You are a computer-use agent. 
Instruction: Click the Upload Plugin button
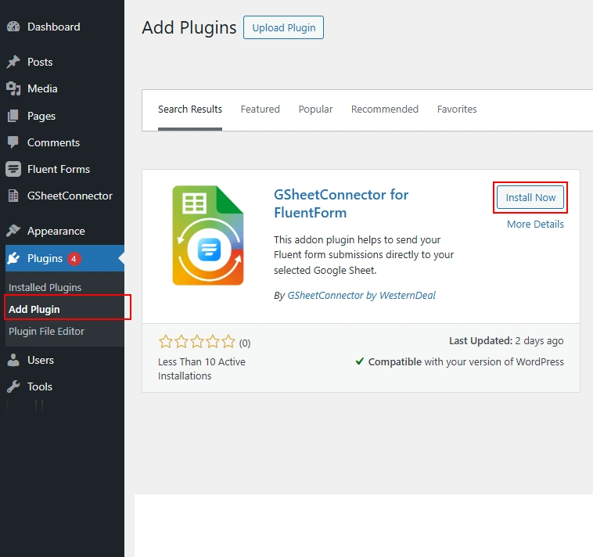tap(283, 27)
